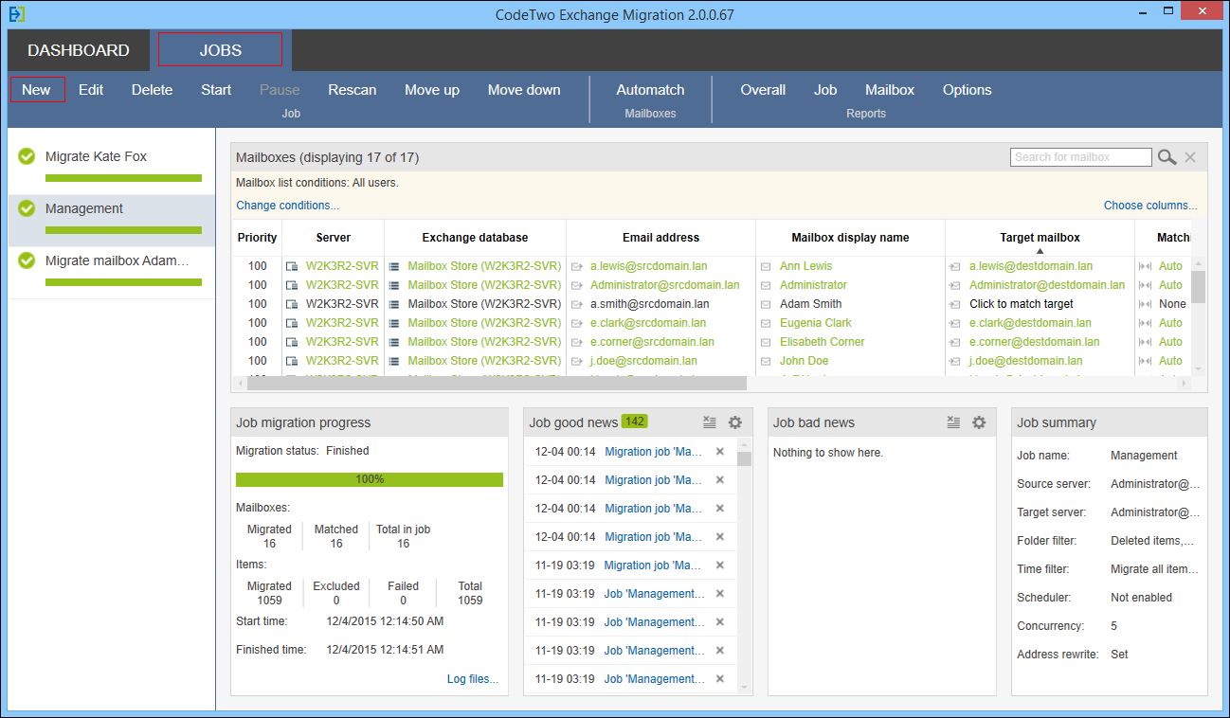
Task: Click Move down
Action: (x=524, y=90)
